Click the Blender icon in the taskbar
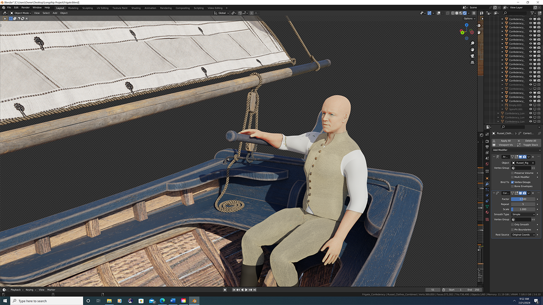This screenshot has width=543, height=305. 194,301
